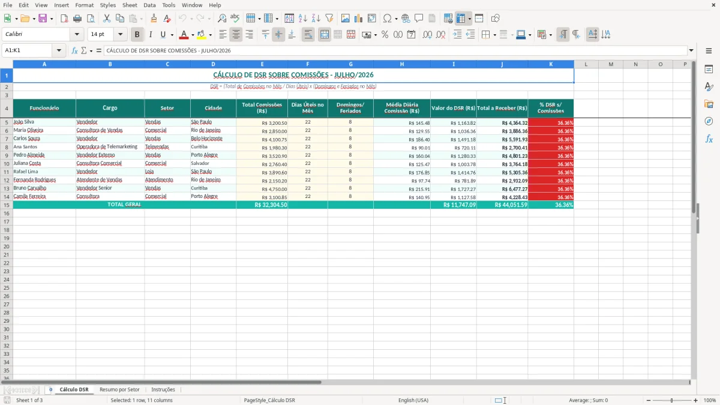Insert a comment
The width and height of the screenshot is (720, 405).
point(419,19)
